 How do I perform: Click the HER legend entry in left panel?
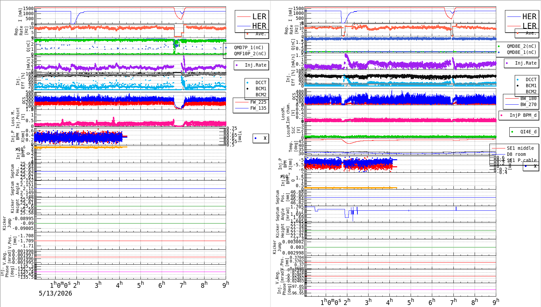(259, 26)
